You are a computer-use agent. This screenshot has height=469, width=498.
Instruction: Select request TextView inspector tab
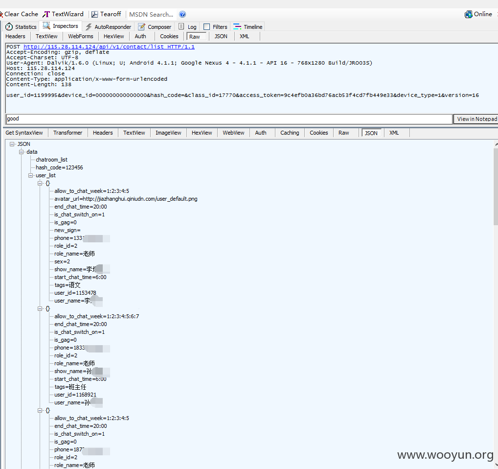click(x=46, y=36)
